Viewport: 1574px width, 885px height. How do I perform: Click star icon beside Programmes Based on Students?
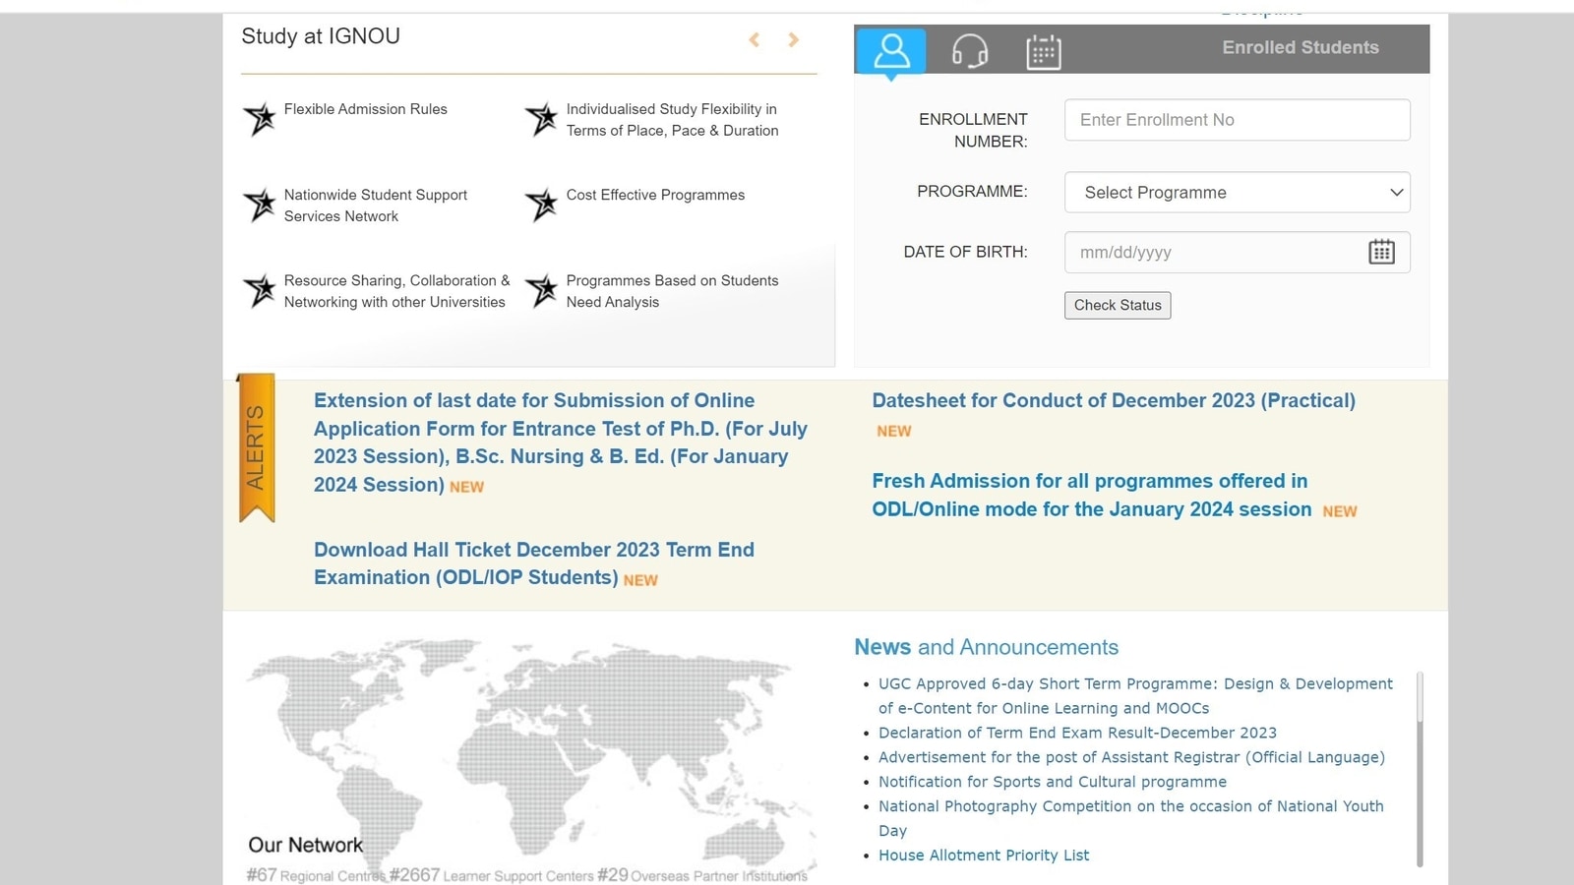click(x=542, y=290)
